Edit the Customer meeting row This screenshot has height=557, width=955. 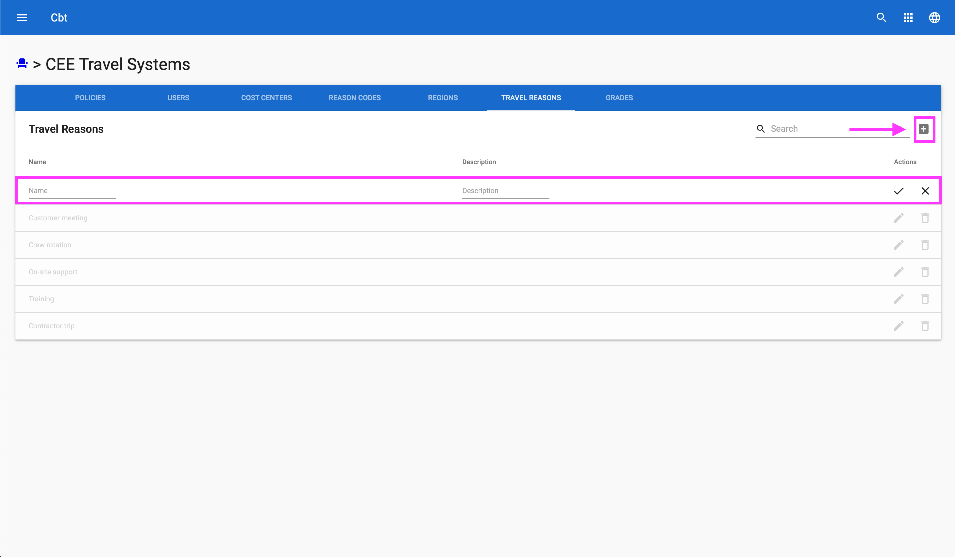point(899,218)
